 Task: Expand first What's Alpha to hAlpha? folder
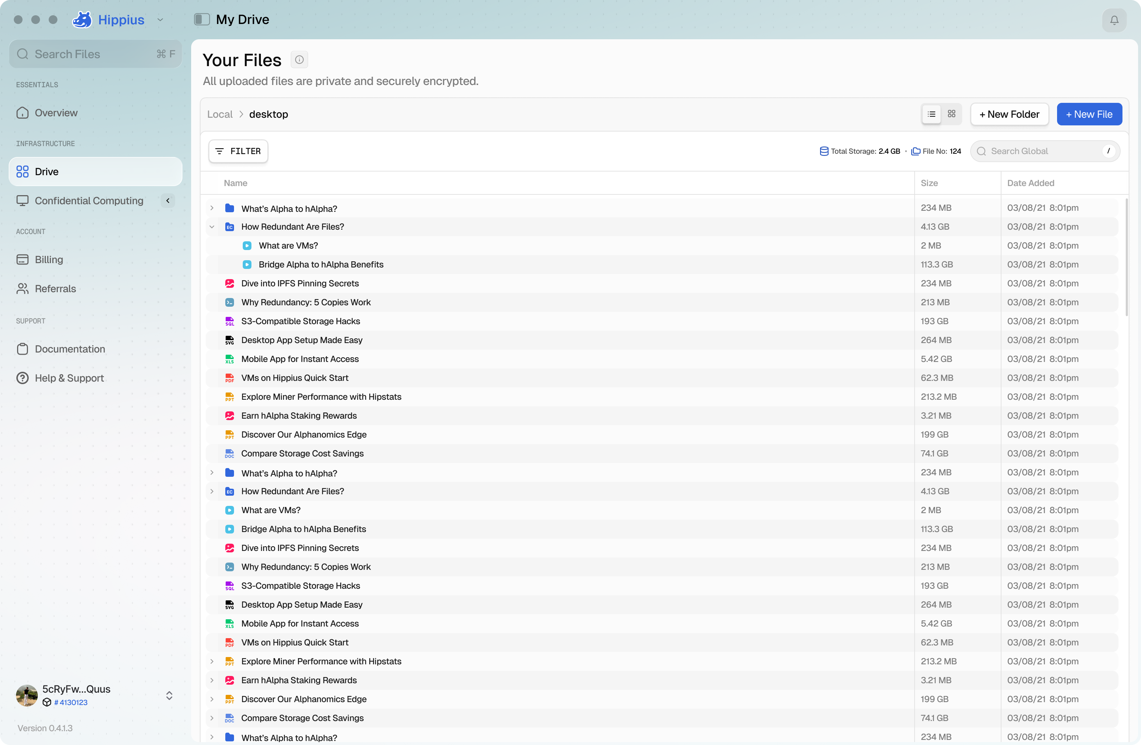point(212,208)
